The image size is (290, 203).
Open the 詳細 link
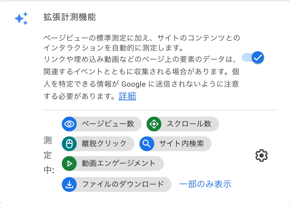(x=127, y=96)
